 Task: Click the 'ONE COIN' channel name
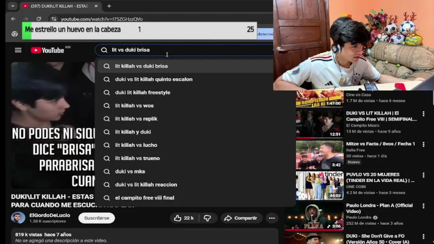point(356,187)
